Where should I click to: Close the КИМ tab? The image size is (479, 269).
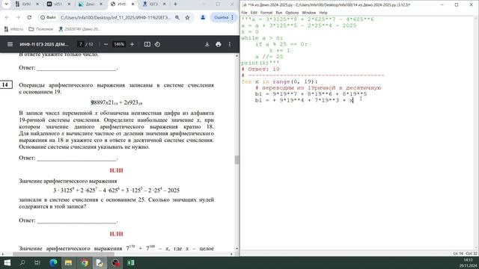pos(37,4)
